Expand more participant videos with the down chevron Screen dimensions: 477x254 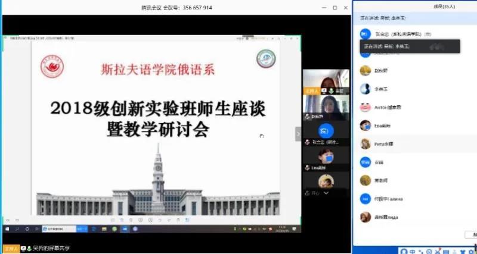327,193
